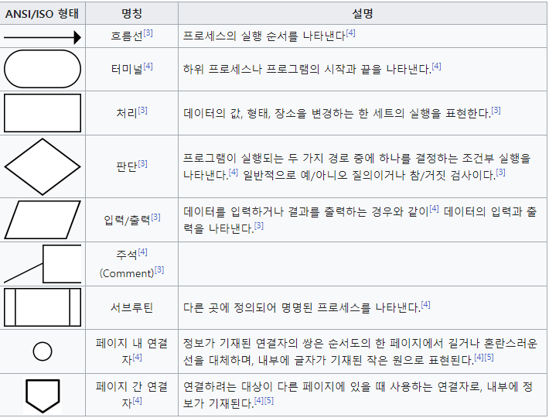
Task: Follow reference [3] beside 입력/출력
Action: (155, 218)
